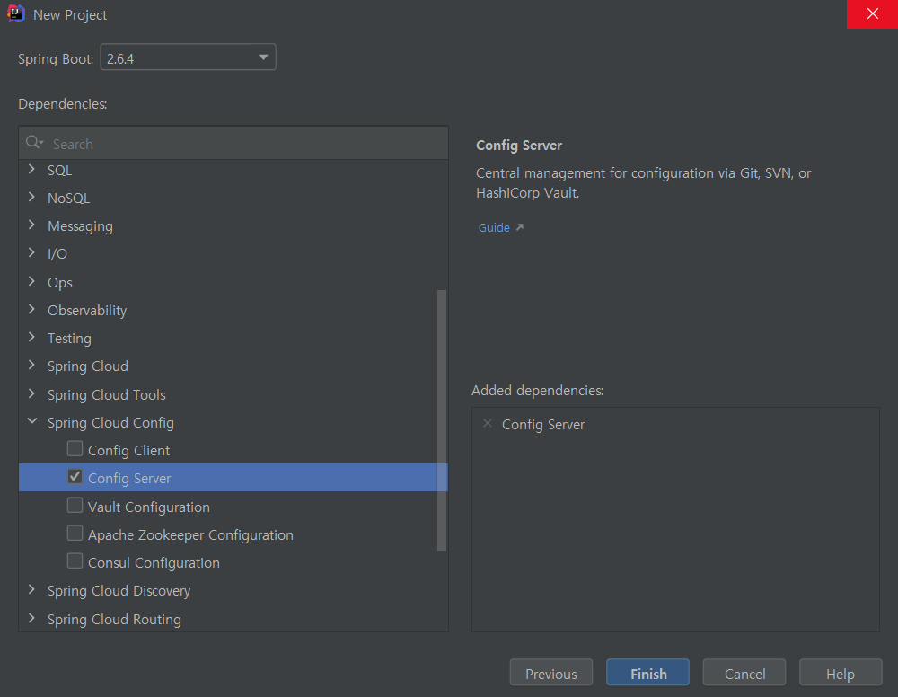Image resolution: width=898 pixels, height=697 pixels.
Task: Click the Config Server description heading
Action: 519,146
